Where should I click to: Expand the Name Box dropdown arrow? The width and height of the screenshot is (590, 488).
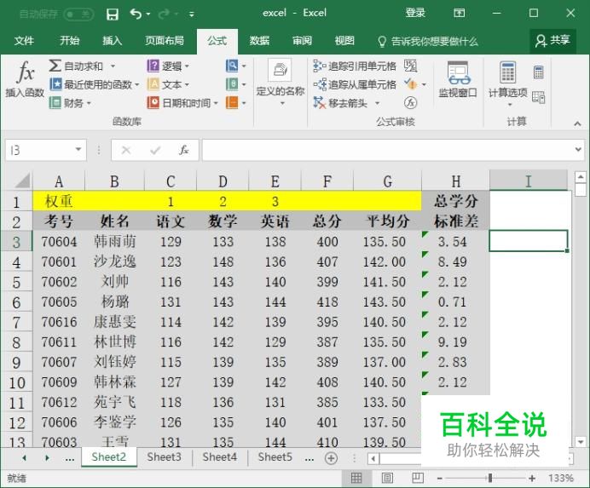[x=78, y=150]
